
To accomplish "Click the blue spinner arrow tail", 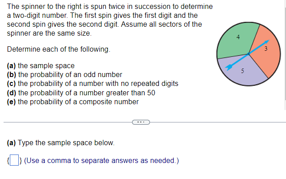I will pyautogui.click(x=229, y=67).
